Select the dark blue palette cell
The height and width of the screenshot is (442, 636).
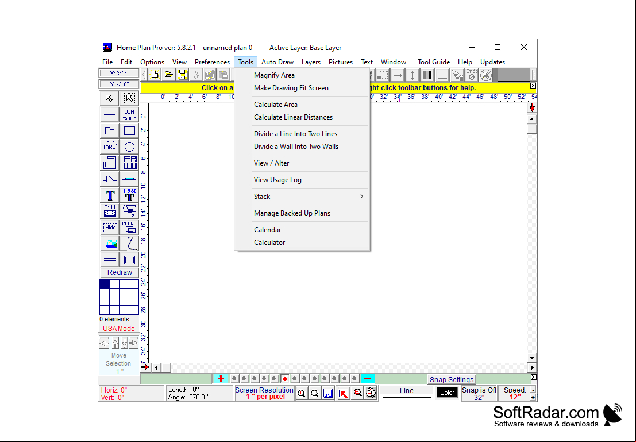(x=105, y=284)
